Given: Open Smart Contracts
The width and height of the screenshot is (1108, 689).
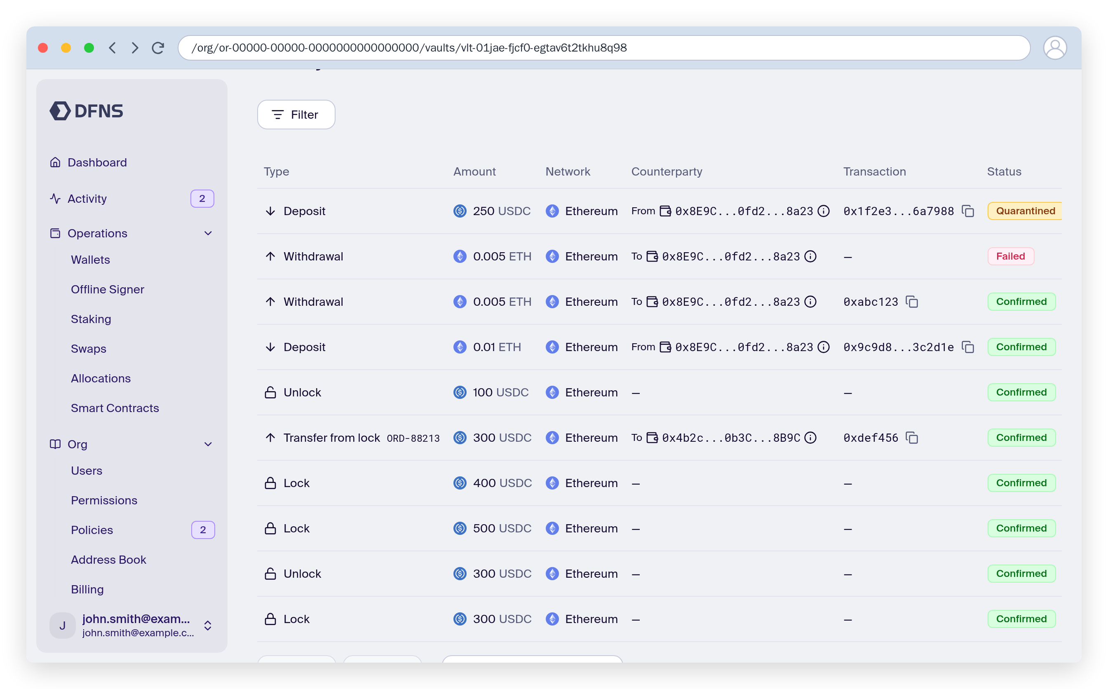Looking at the screenshot, I should click(x=115, y=408).
